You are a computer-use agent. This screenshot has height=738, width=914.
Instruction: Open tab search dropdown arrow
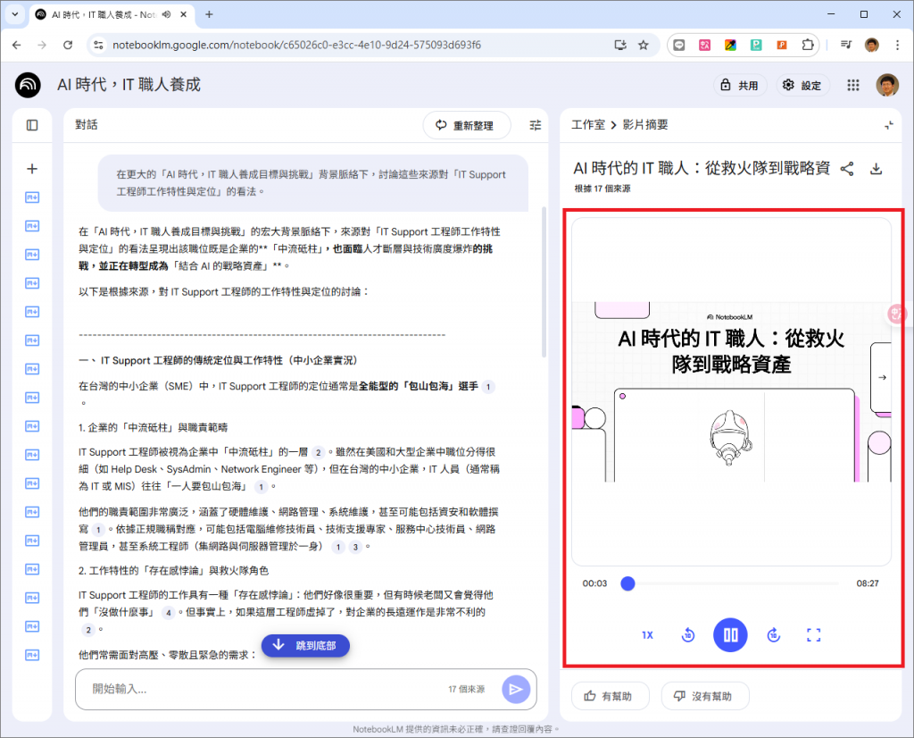(14, 14)
